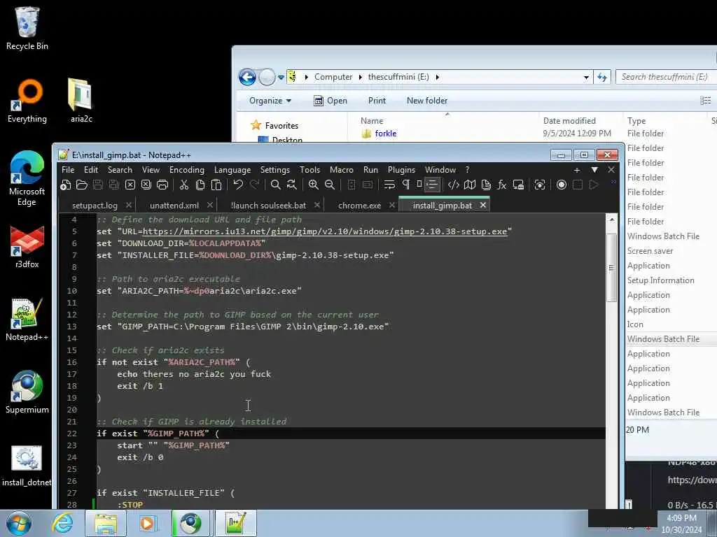Click the Print button in Explorer toolbar
The image size is (717, 537).
377,101
